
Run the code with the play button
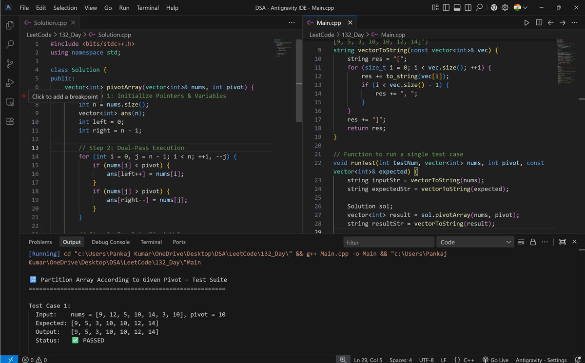527,23
